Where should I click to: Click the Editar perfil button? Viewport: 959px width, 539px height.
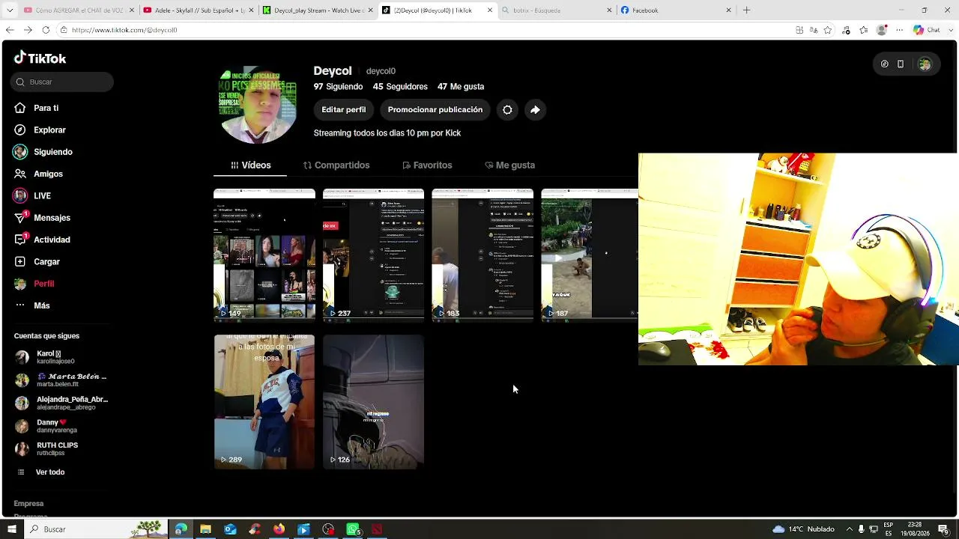(x=344, y=109)
